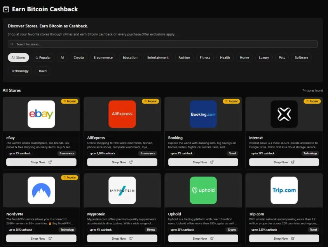The width and height of the screenshot is (328, 247).
Task: Click the Travel tag on the Trip.com card
Action: point(313,229)
